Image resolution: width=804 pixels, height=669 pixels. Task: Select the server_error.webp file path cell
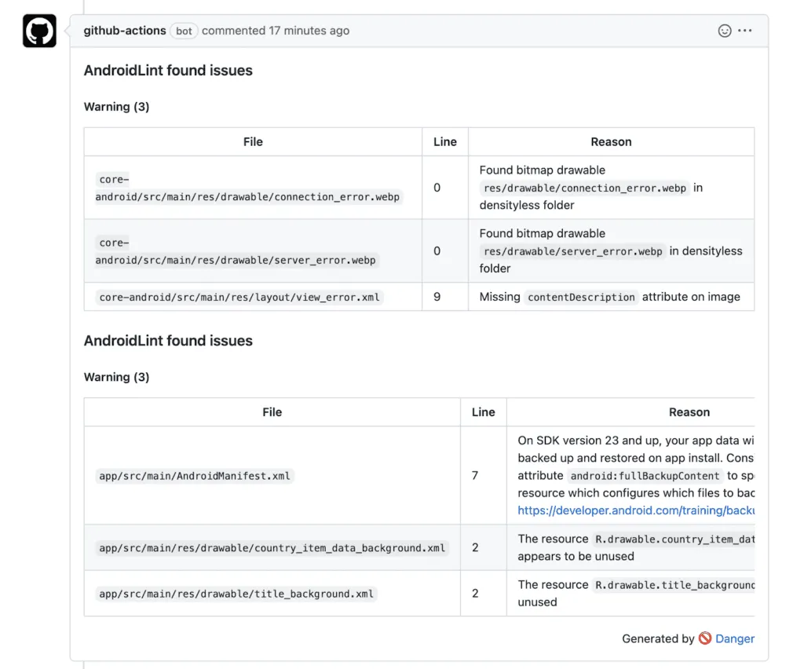point(236,251)
